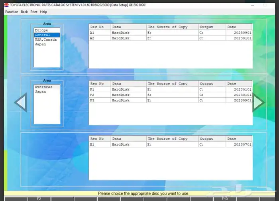Select Japan in the top Area list
This screenshot has height=201, width=279.
point(47,44)
